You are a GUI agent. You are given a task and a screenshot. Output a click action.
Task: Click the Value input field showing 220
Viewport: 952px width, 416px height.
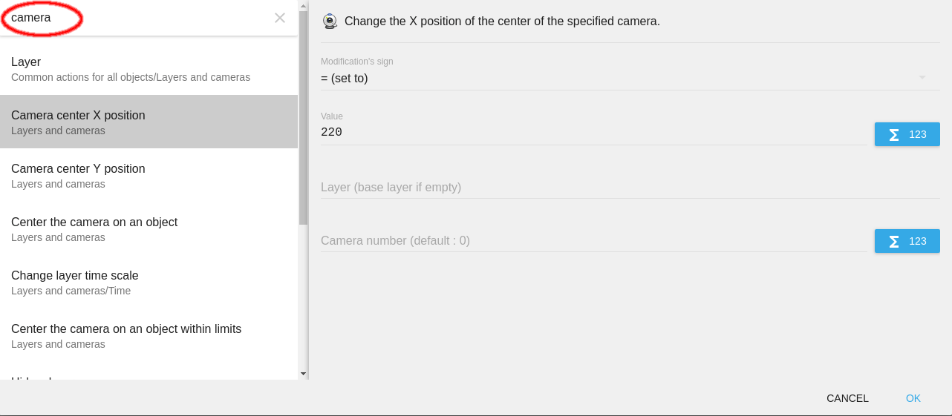point(593,133)
